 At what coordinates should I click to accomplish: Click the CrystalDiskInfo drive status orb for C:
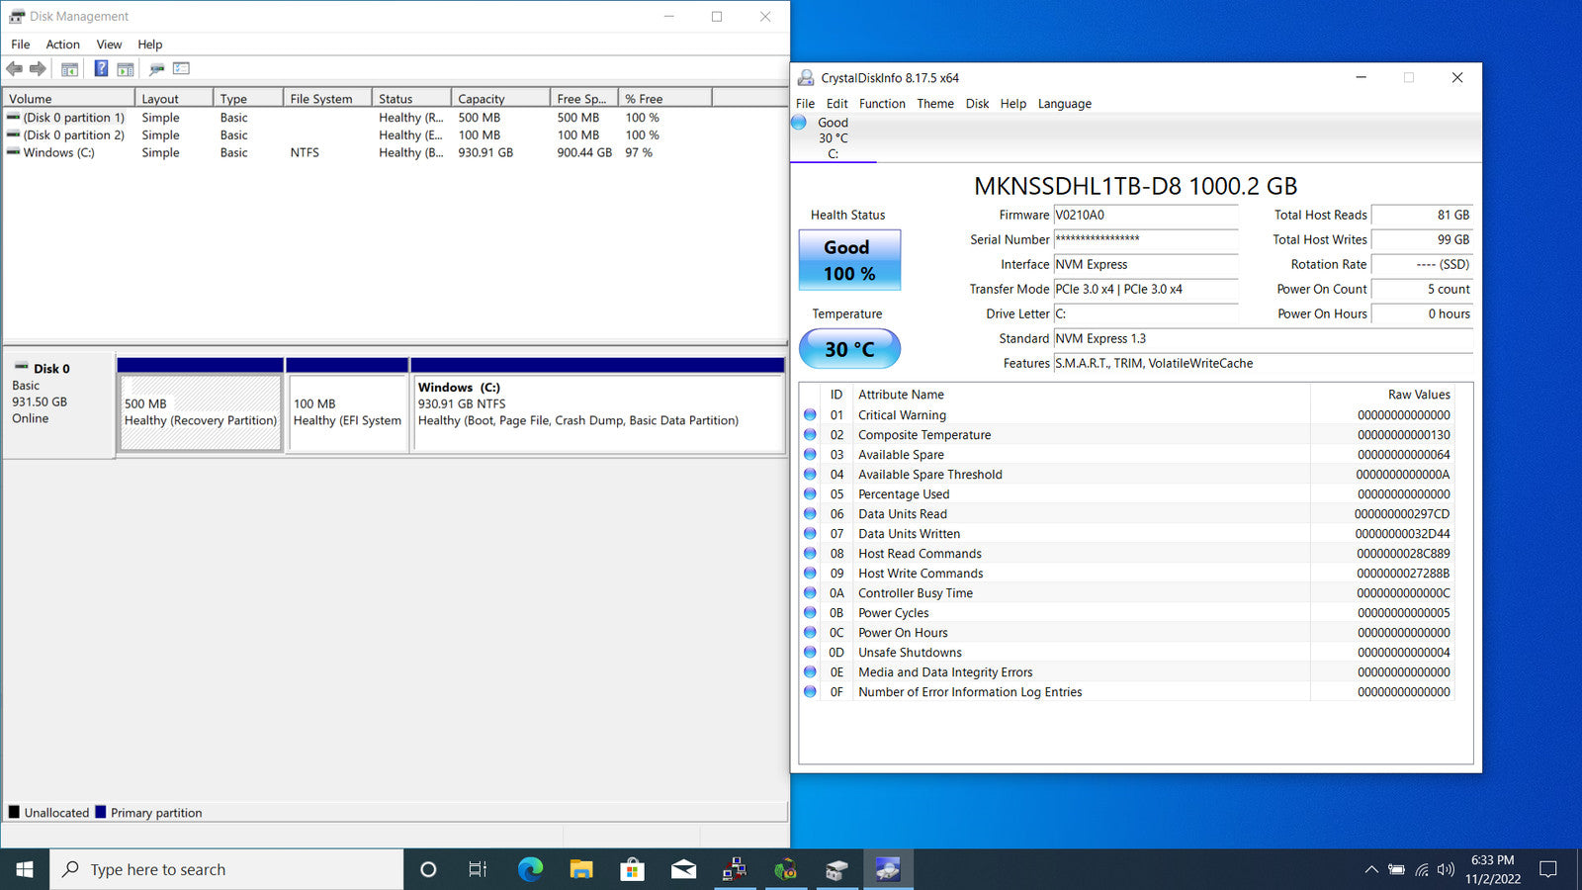pyautogui.click(x=799, y=123)
